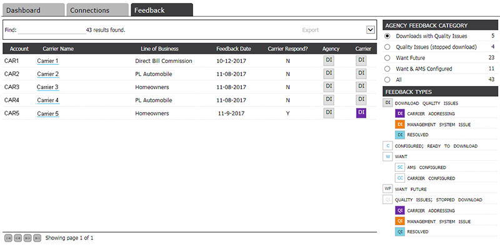Switch to the Dashboard tab

[34, 10]
